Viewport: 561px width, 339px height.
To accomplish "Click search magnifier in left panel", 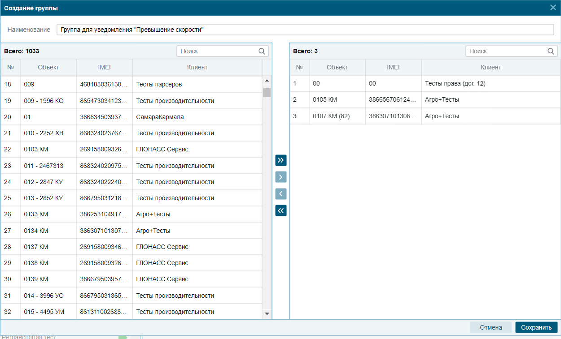I will pos(262,51).
